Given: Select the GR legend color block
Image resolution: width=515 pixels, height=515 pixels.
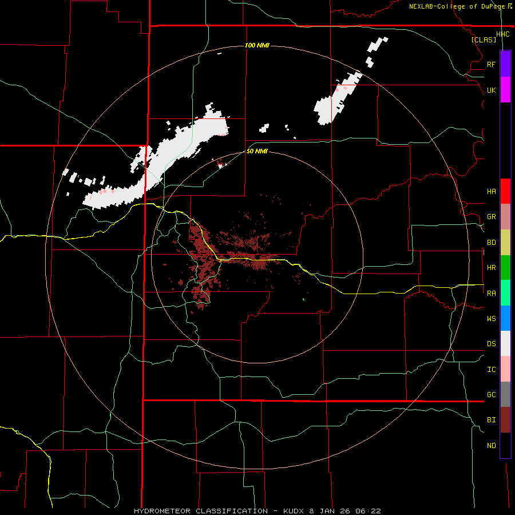Looking at the screenshot, I should pyautogui.click(x=505, y=217).
